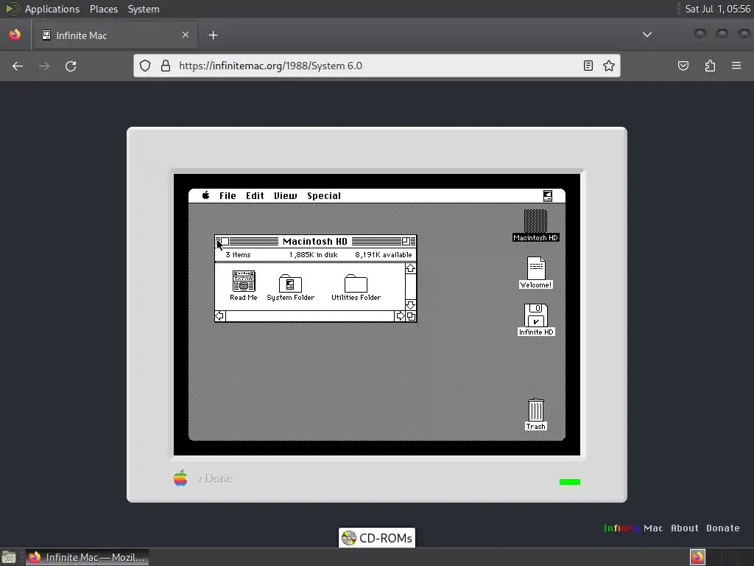754x566 pixels.
Task: Select the System Folder icon
Action: coord(290,288)
